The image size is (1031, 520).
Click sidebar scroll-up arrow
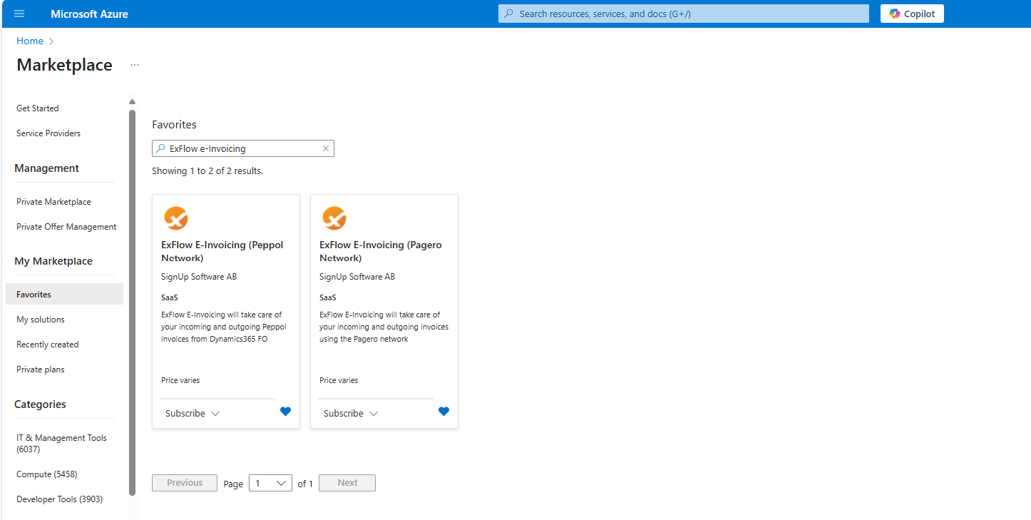tap(132, 102)
